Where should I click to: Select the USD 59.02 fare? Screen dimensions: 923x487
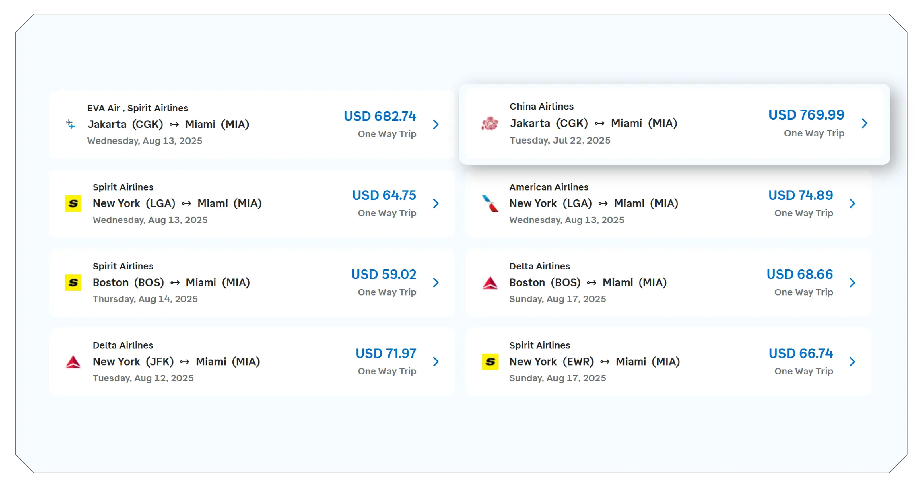point(384,274)
